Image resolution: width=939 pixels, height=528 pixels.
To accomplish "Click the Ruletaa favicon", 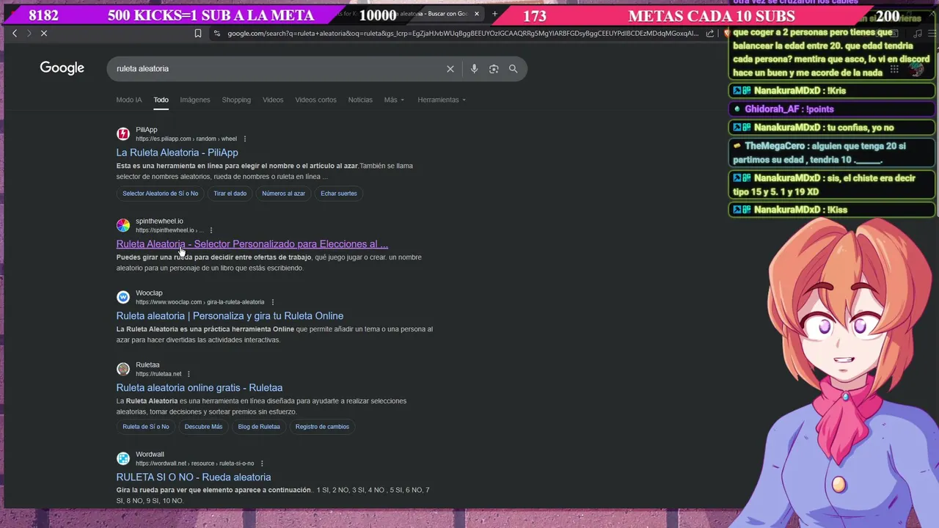I will (123, 369).
